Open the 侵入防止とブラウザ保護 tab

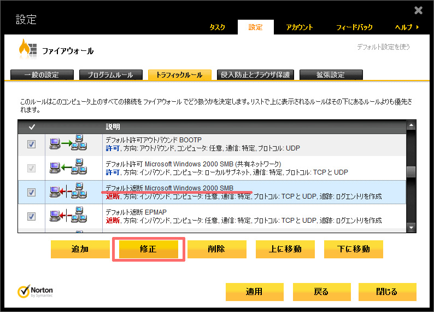coord(255,75)
